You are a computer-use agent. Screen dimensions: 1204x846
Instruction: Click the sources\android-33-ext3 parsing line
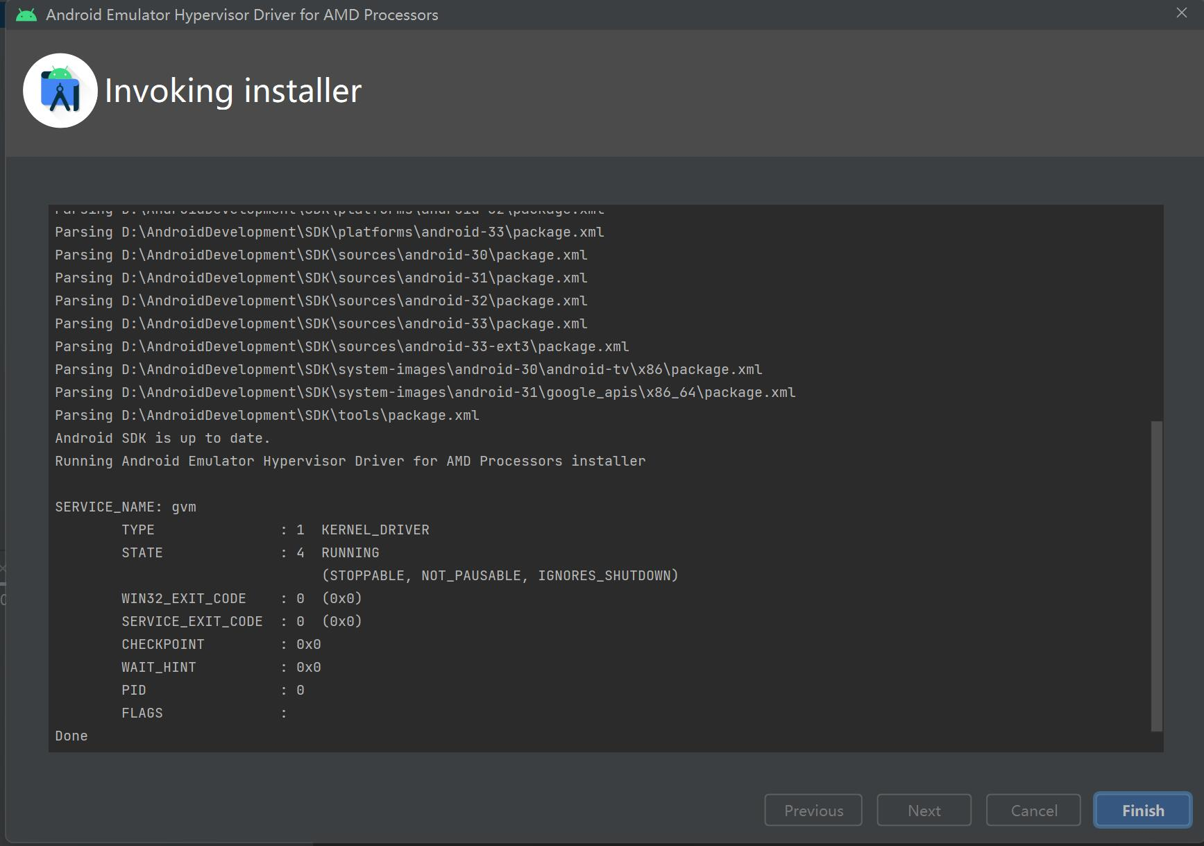(x=342, y=346)
